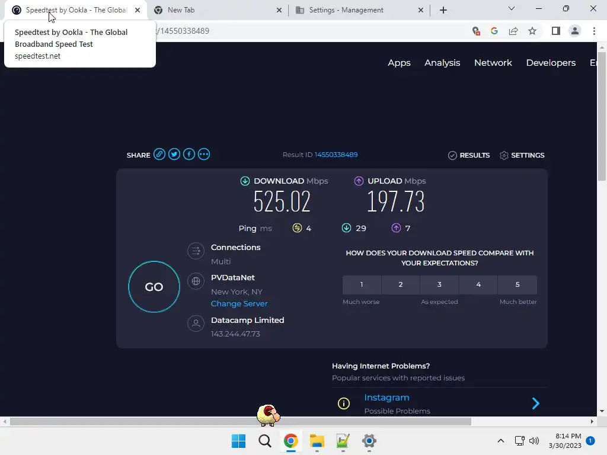Rate download speed 5 Much better
Screen dimensions: 607x455
coord(517,284)
